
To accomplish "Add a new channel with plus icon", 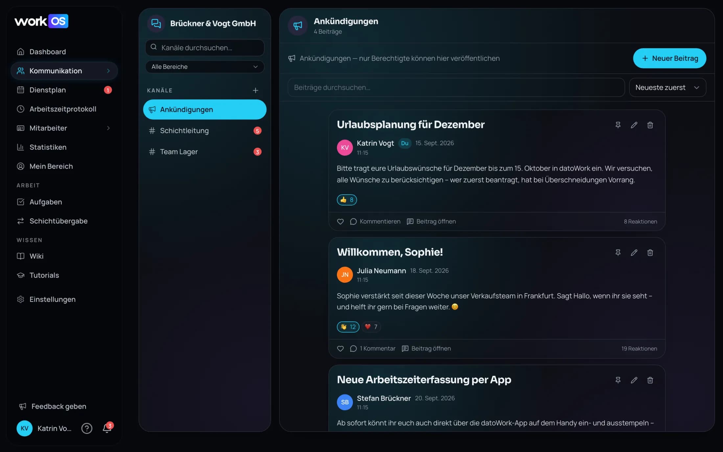I will click(255, 90).
